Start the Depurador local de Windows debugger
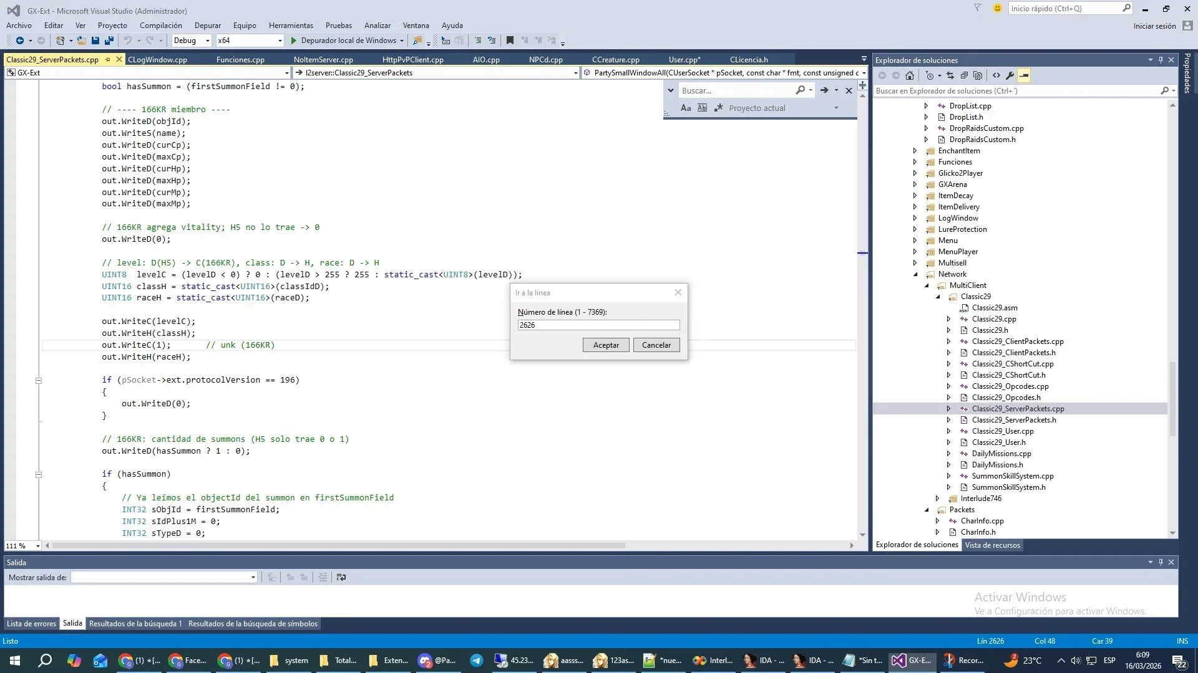Screen dimensions: 1198x673 pos(347,41)
